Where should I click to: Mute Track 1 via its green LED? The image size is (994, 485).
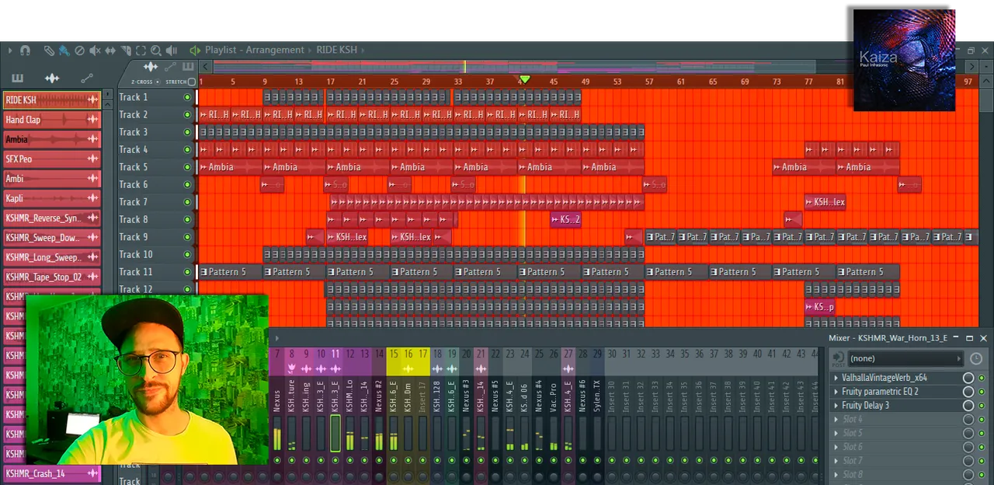(187, 97)
